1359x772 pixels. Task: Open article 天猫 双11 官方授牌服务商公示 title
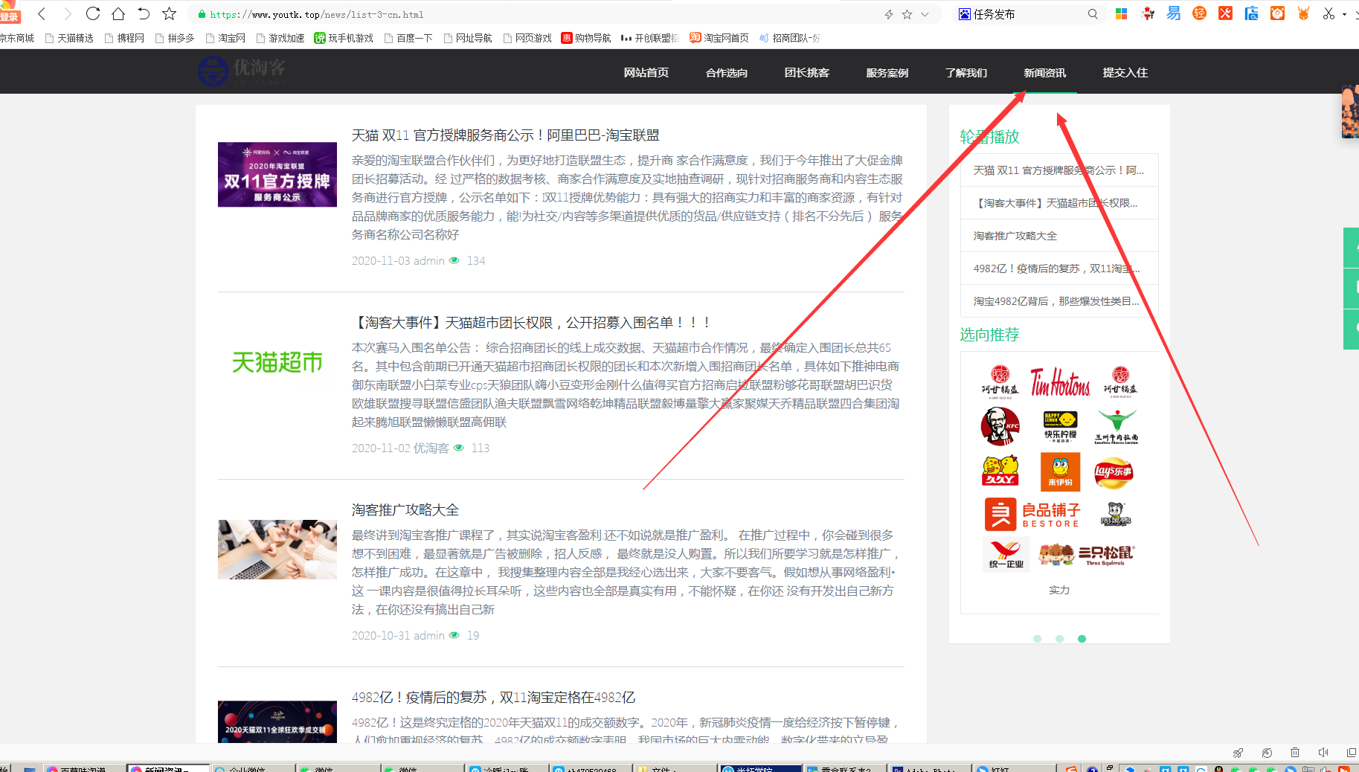[x=505, y=135]
